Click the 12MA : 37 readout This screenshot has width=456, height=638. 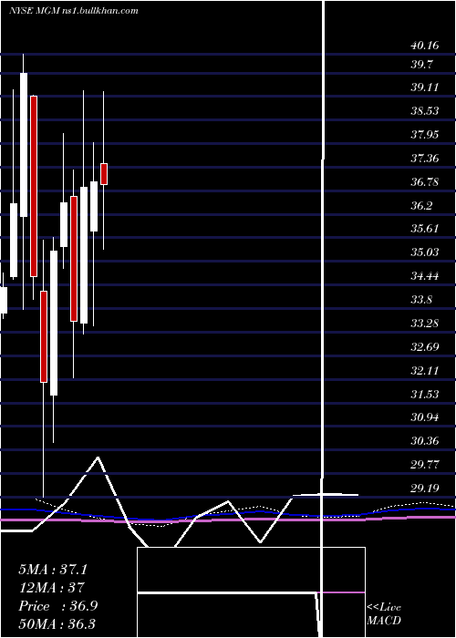tap(51, 588)
